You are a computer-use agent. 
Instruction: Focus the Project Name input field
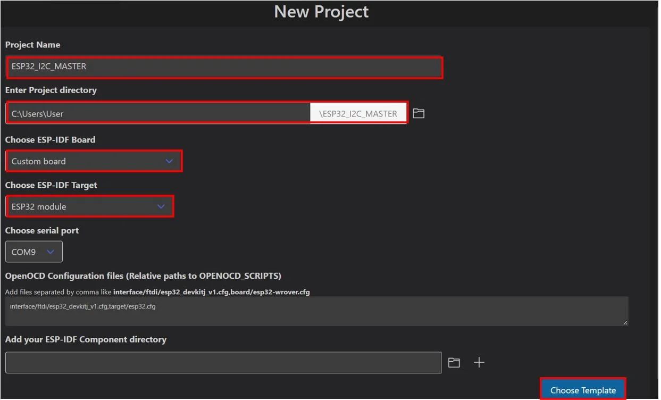pos(224,67)
